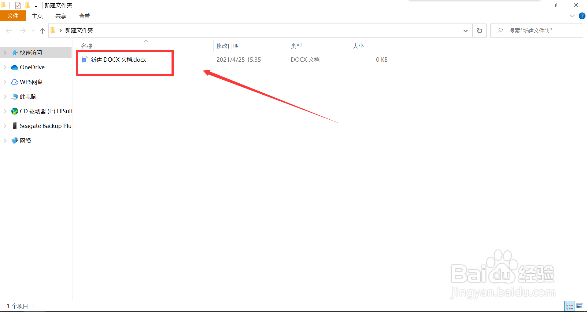Click the date 2021/4/25 15:35
The width and height of the screenshot is (587, 312).
239,60
